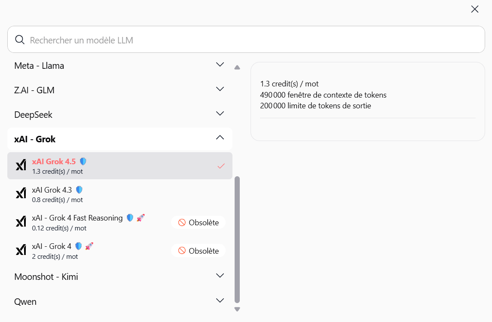The image size is (492, 322).
Task: Click the shield icon beside Grok 4.5
Action: tap(83, 161)
